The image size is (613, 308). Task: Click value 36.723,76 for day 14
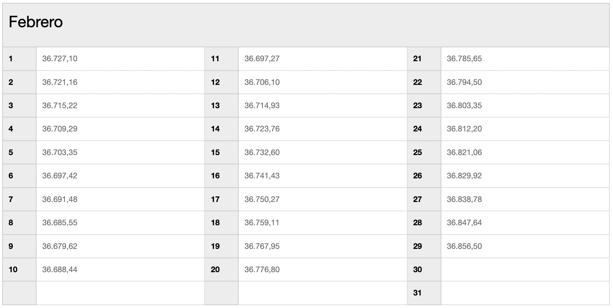point(262,129)
